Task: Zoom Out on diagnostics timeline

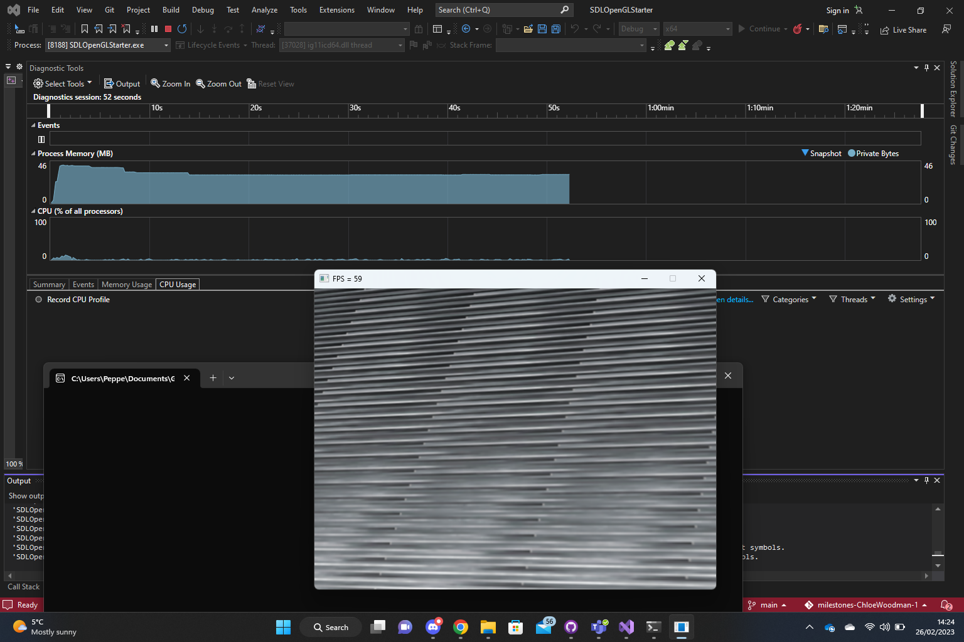Action: 218,83
